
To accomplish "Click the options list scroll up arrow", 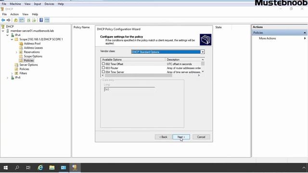I will [x=203, y=60].
